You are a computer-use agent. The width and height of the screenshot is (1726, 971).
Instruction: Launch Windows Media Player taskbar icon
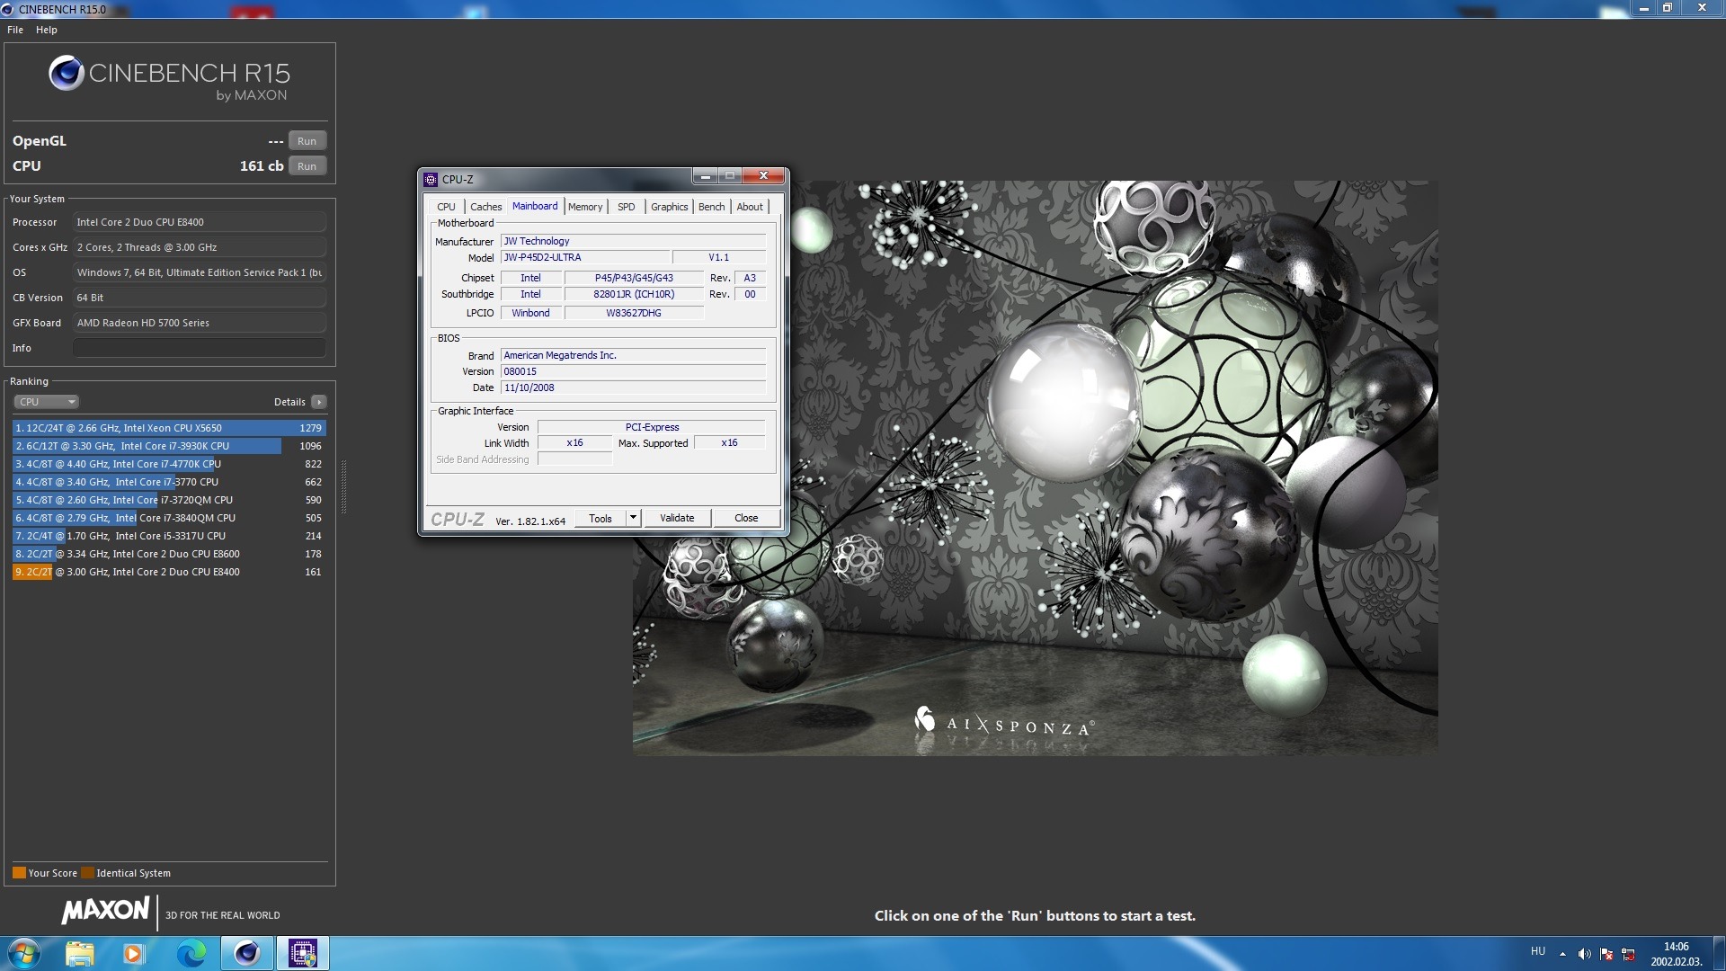(x=133, y=953)
